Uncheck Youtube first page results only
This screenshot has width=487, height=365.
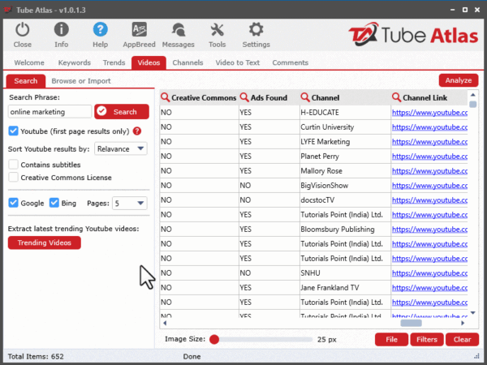point(13,131)
